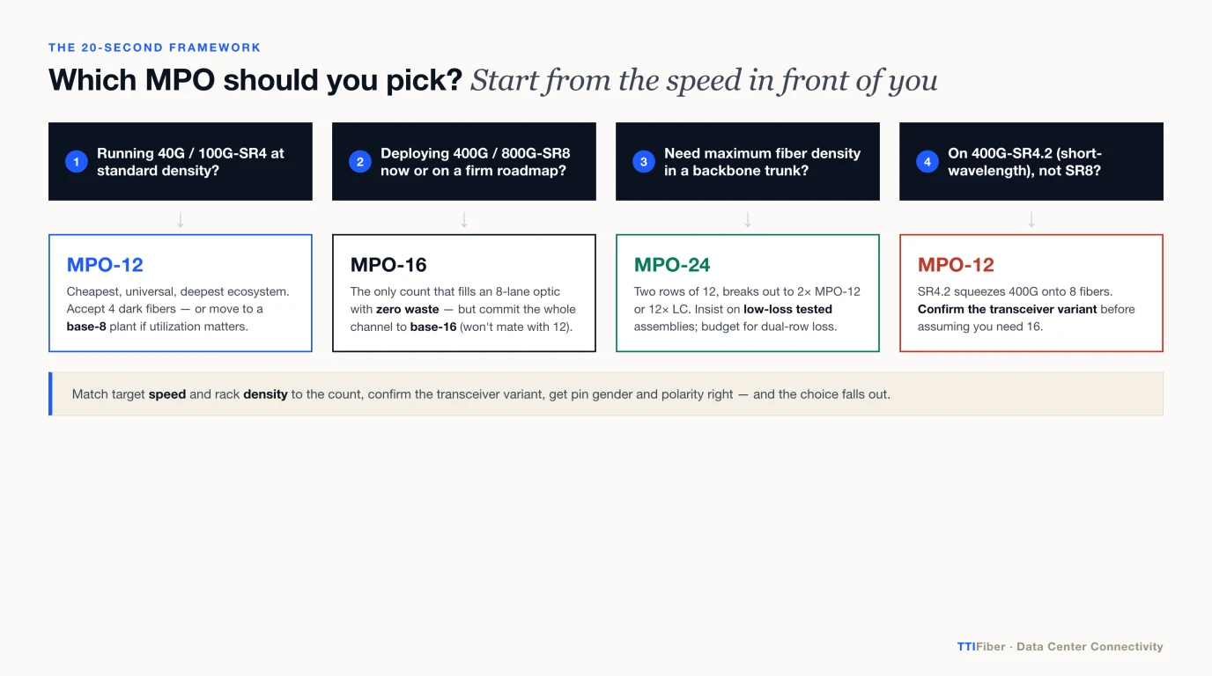Click the blue number 1 circle badge
The image size is (1212, 676).
click(x=77, y=162)
